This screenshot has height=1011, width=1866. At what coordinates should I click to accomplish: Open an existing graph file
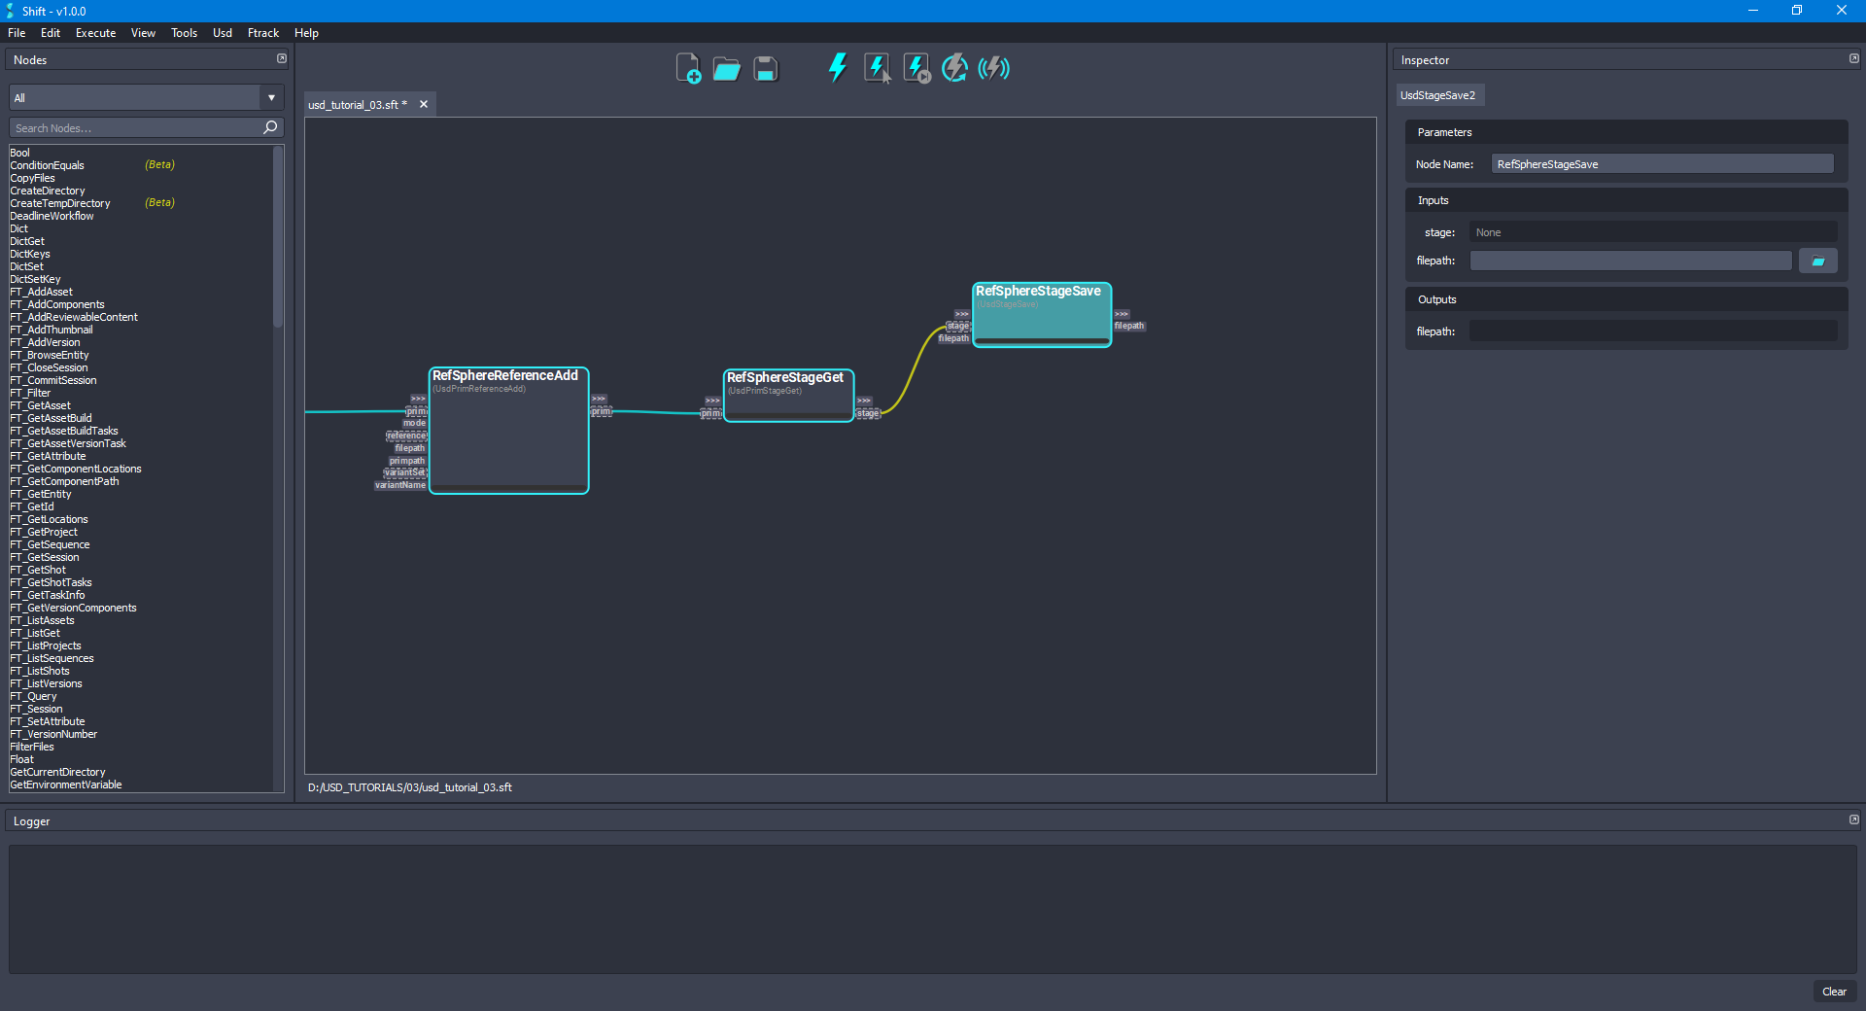pyautogui.click(x=726, y=68)
